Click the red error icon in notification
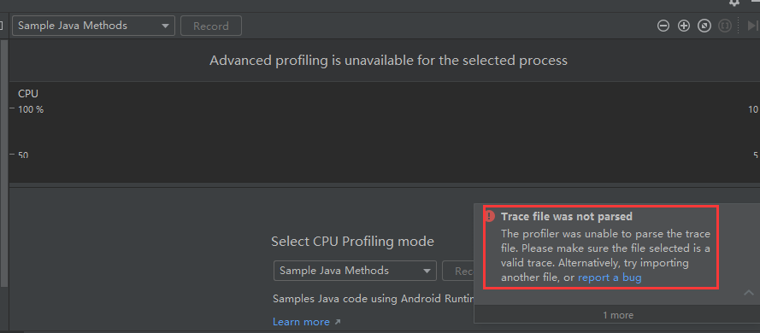The height and width of the screenshot is (333, 760). click(490, 216)
